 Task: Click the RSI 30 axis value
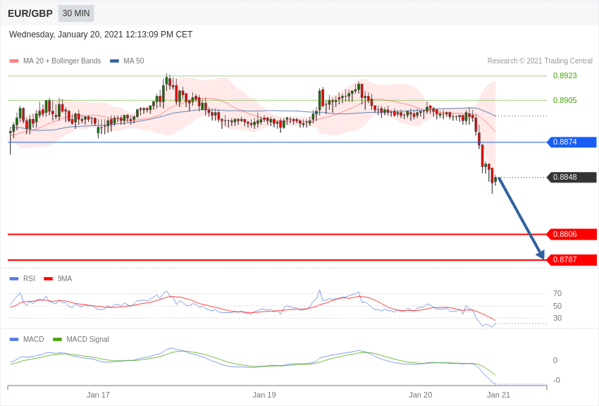[557, 318]
